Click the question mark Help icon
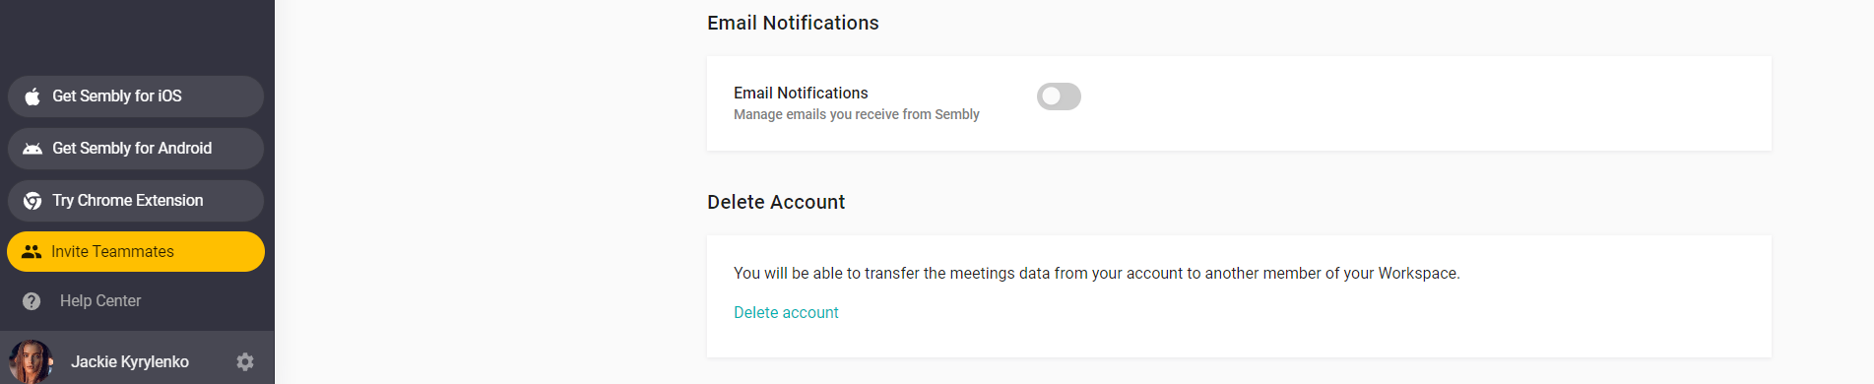This screenshot has height=384, width=1874. pyautogui.click(x=32, y=301)
